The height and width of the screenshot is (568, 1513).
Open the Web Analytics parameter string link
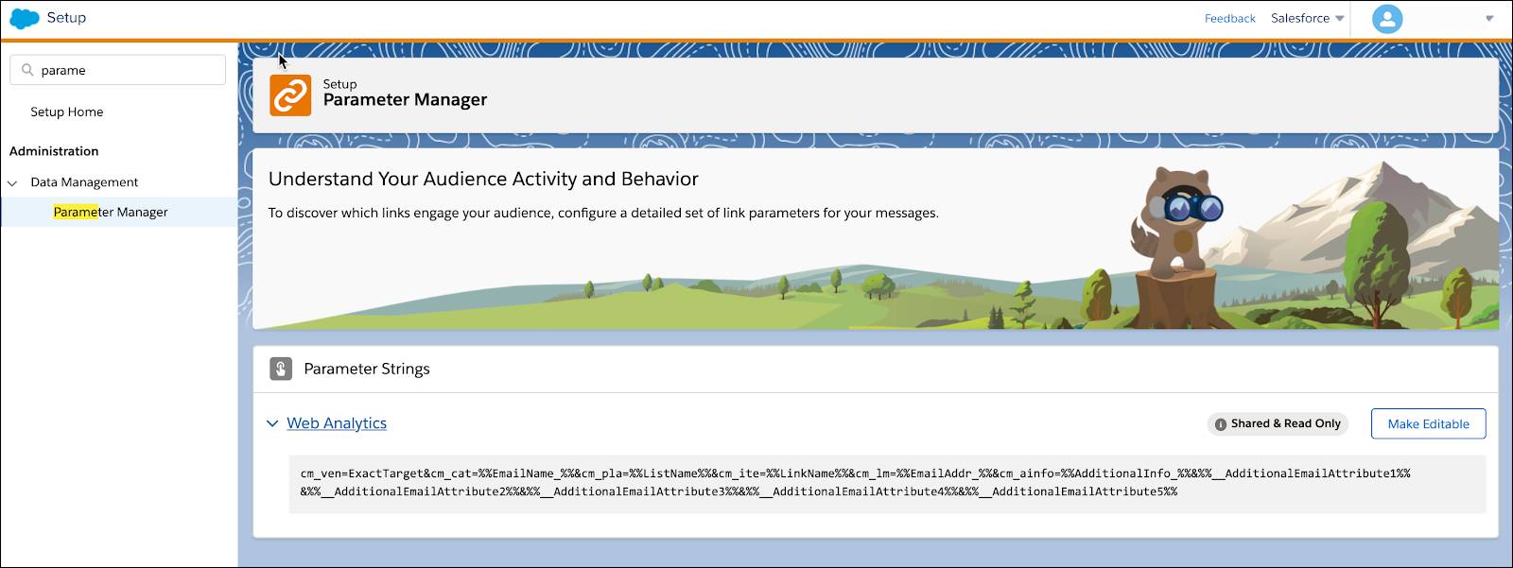tap(337, 423)
